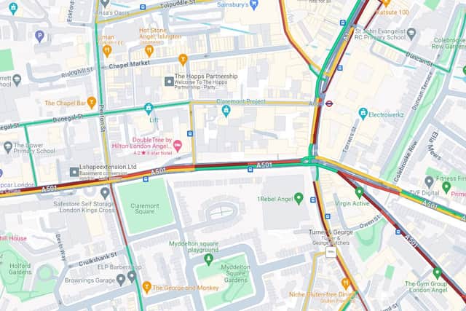Click the Safestore Self Storage grey pin
466x311 pixels.
tap(105, 193)
